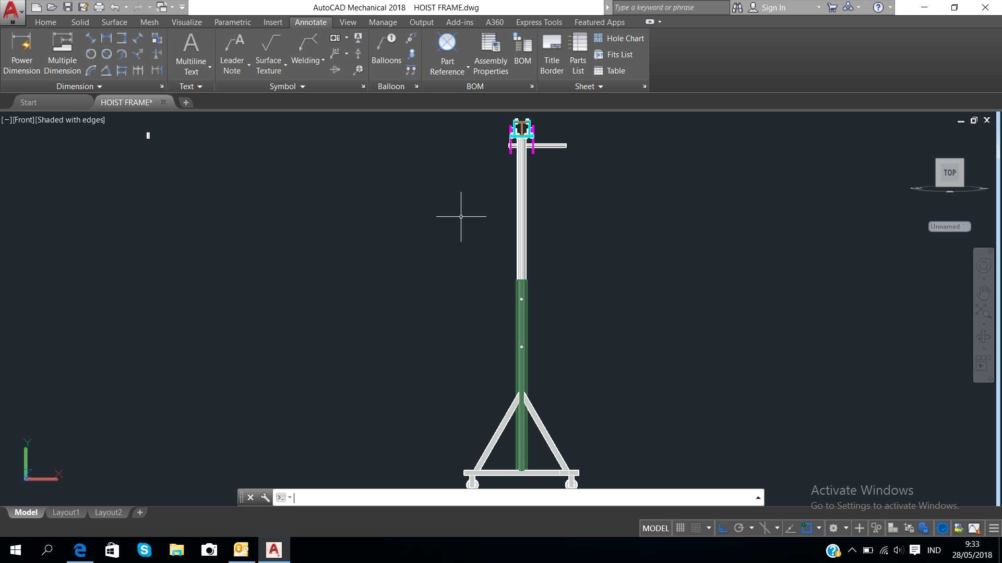Select the Surface Texture symbol tool

268,54
